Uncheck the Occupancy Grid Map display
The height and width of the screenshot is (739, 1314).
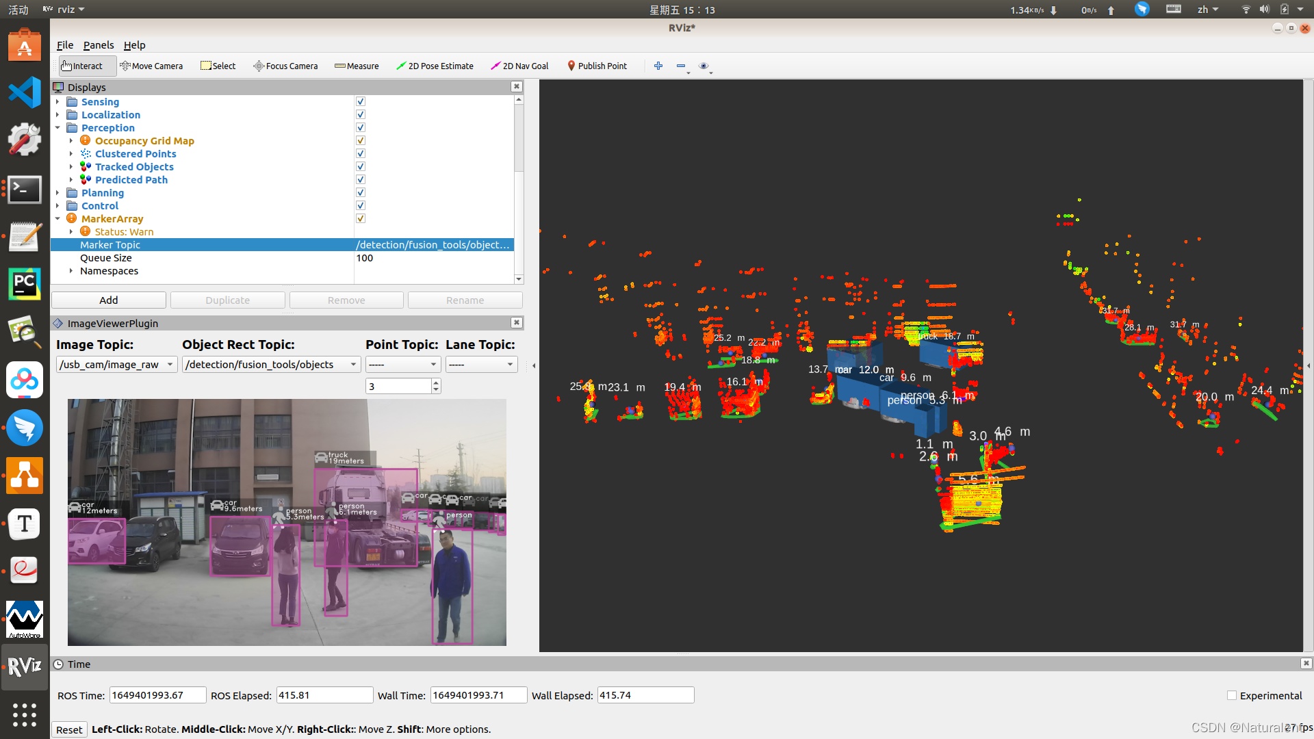point(361,140)
